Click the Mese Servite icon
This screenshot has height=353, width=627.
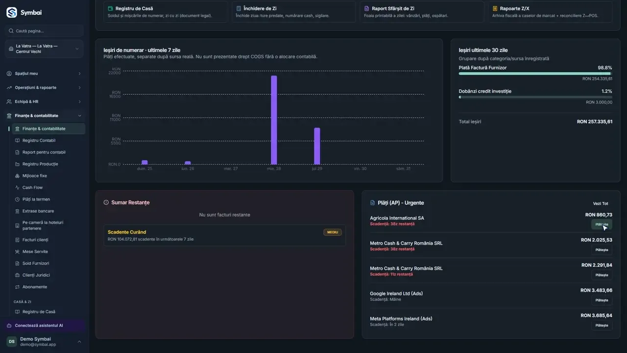tap(18, 252)
